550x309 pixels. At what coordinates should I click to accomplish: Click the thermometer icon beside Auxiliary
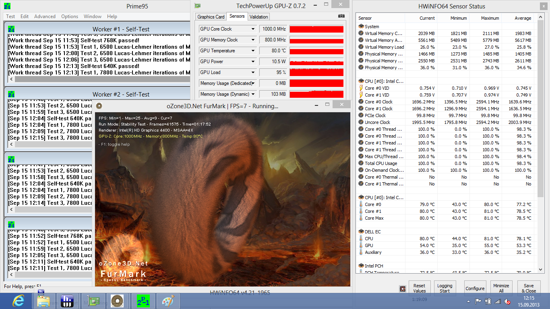click(x=361, y=252)
